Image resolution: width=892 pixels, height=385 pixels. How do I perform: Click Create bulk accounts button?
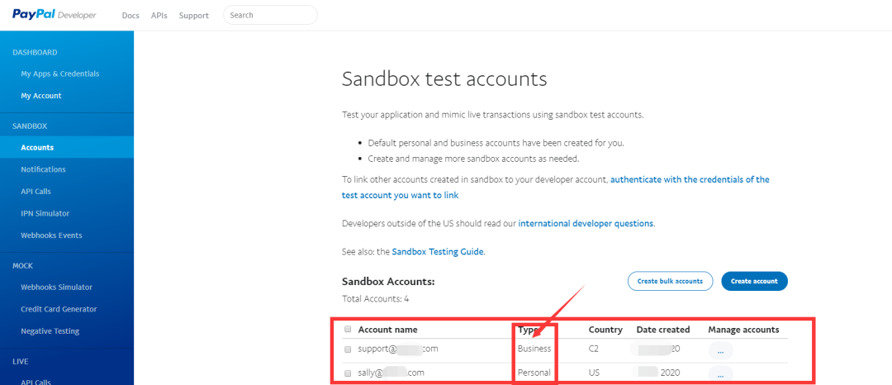[x=670, y=281]
